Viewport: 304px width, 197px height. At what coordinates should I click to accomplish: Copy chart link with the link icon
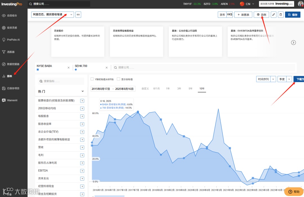(78, 15)
